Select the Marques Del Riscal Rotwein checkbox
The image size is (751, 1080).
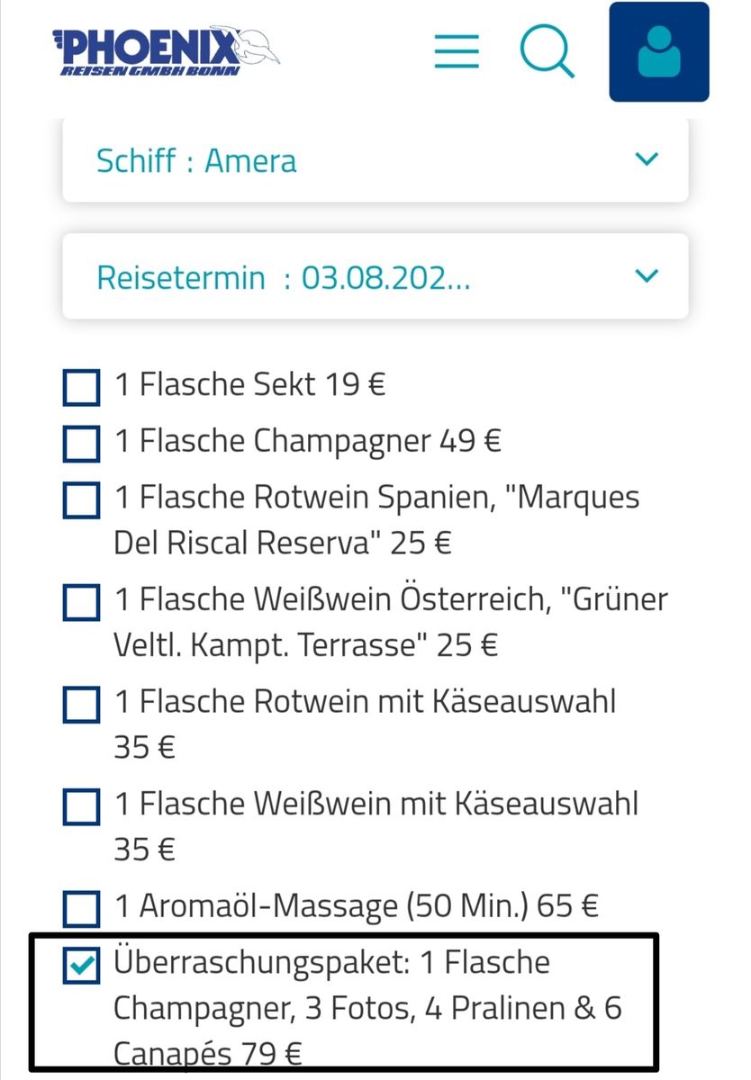point(81,499)
